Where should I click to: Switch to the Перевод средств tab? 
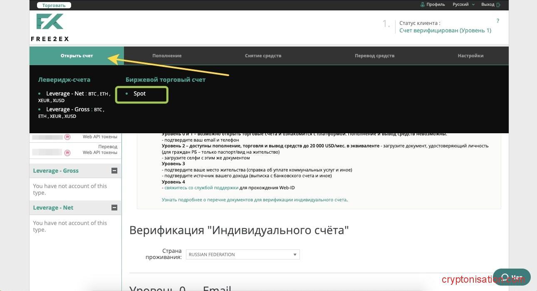click(x=374, y=56)
